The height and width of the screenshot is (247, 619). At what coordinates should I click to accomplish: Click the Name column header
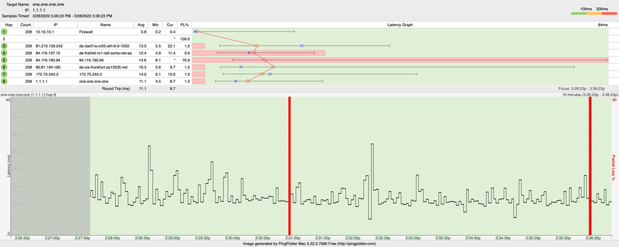coord(105,25)
